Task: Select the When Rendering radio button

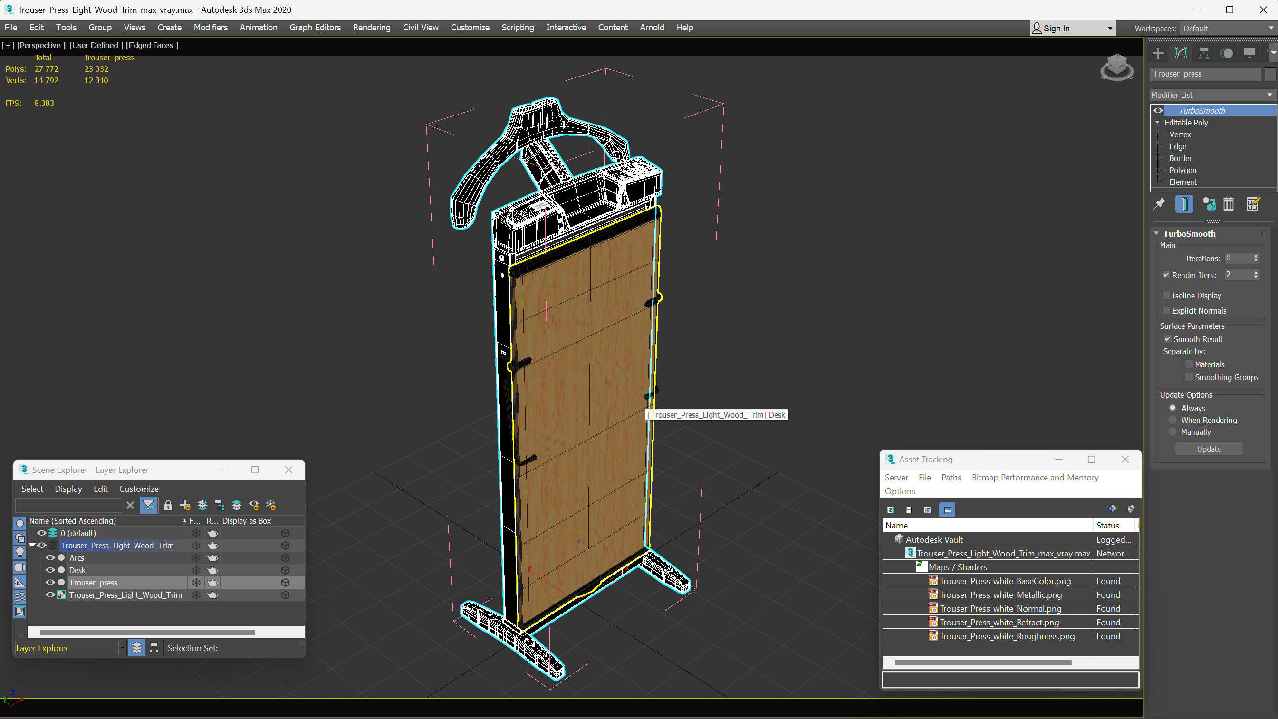Action: tap(1172, 420)
